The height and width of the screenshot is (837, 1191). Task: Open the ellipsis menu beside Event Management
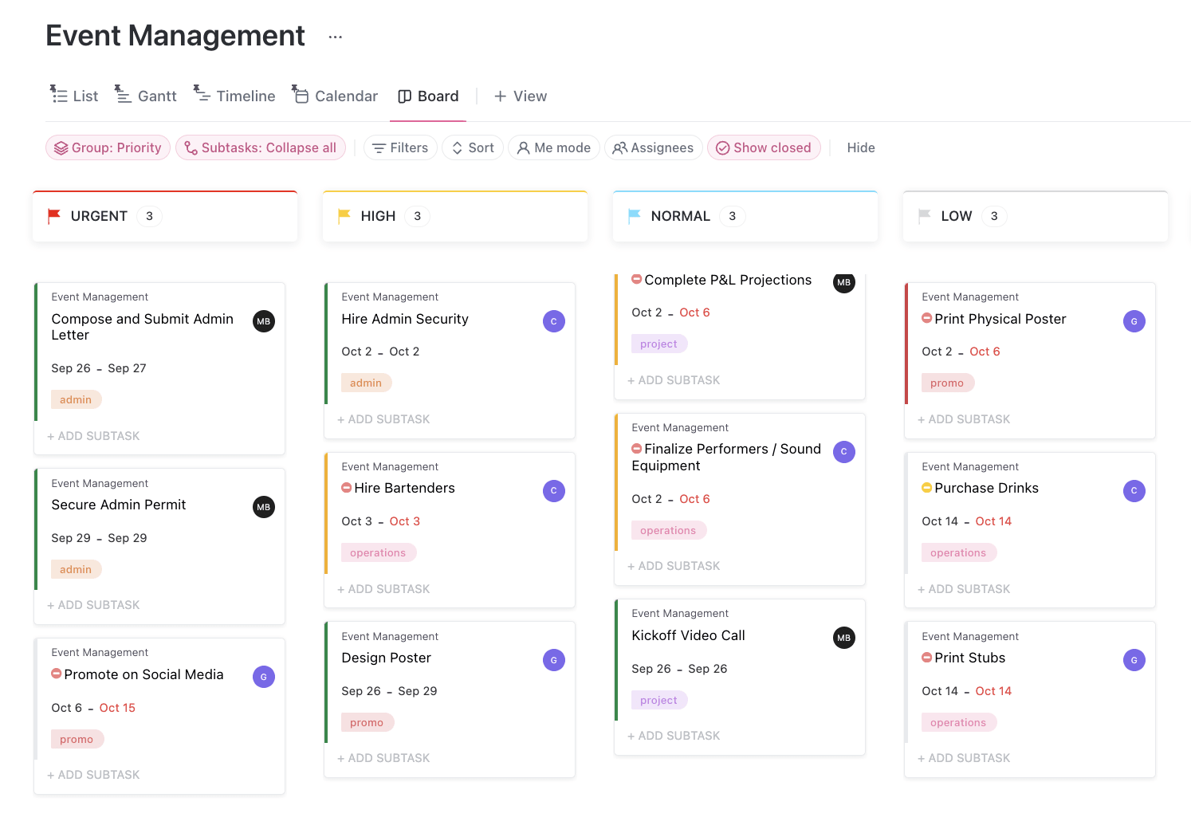point(335,37)
